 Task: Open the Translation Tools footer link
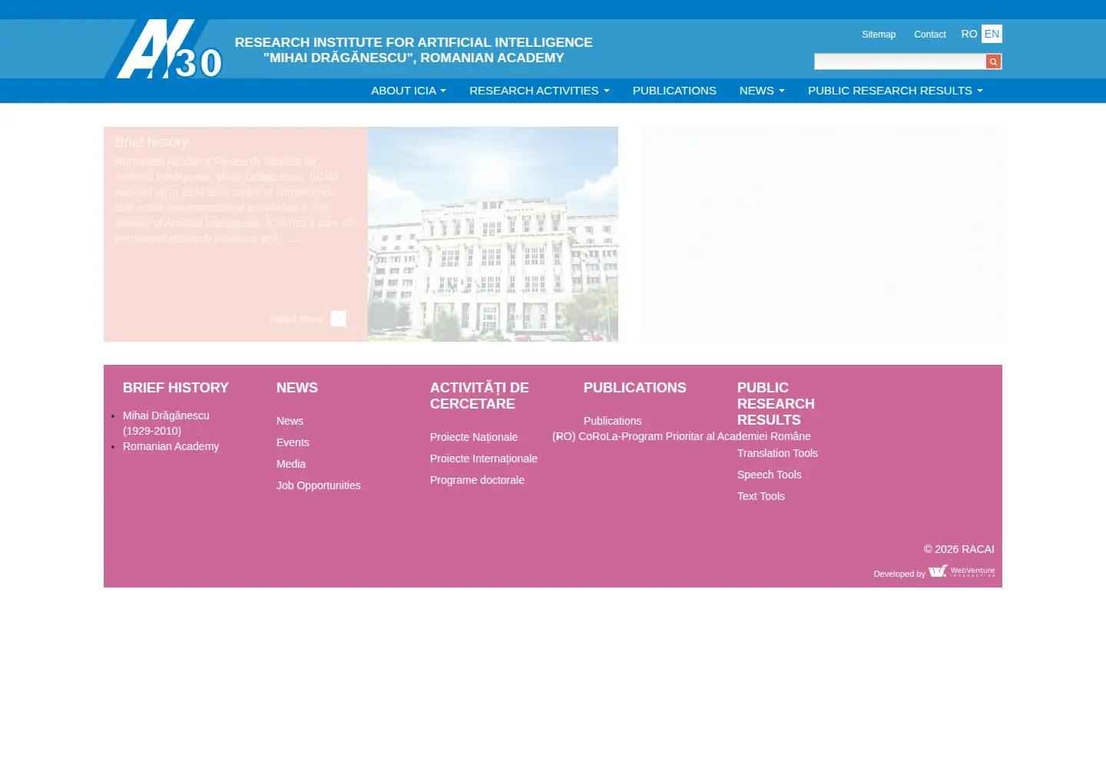[x=777, y=453]
